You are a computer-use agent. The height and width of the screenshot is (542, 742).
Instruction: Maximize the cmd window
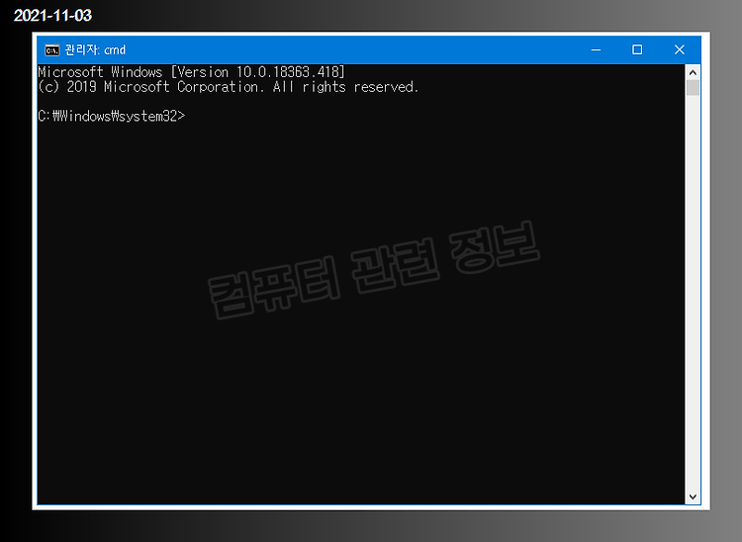click(637, 49)
